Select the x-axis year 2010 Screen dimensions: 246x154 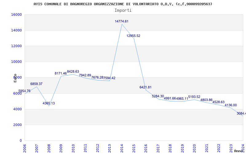(73, 148)
